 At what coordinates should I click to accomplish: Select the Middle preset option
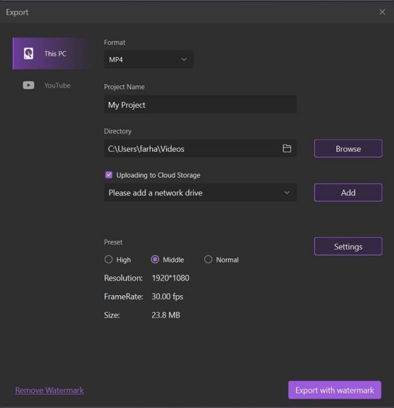(x=155, y=259)
